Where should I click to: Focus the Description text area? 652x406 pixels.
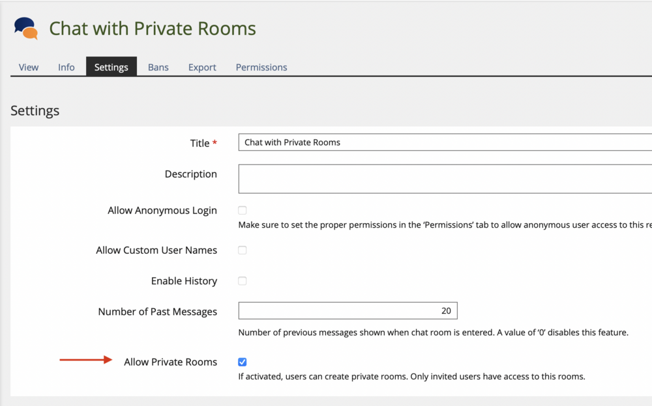coord(445,179)
